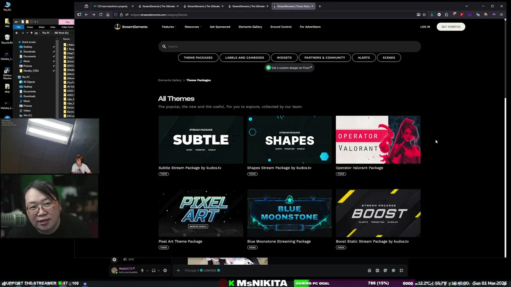511x287 pixels.
Task: Click File Explorer back arrow
Action: (16, 33)
